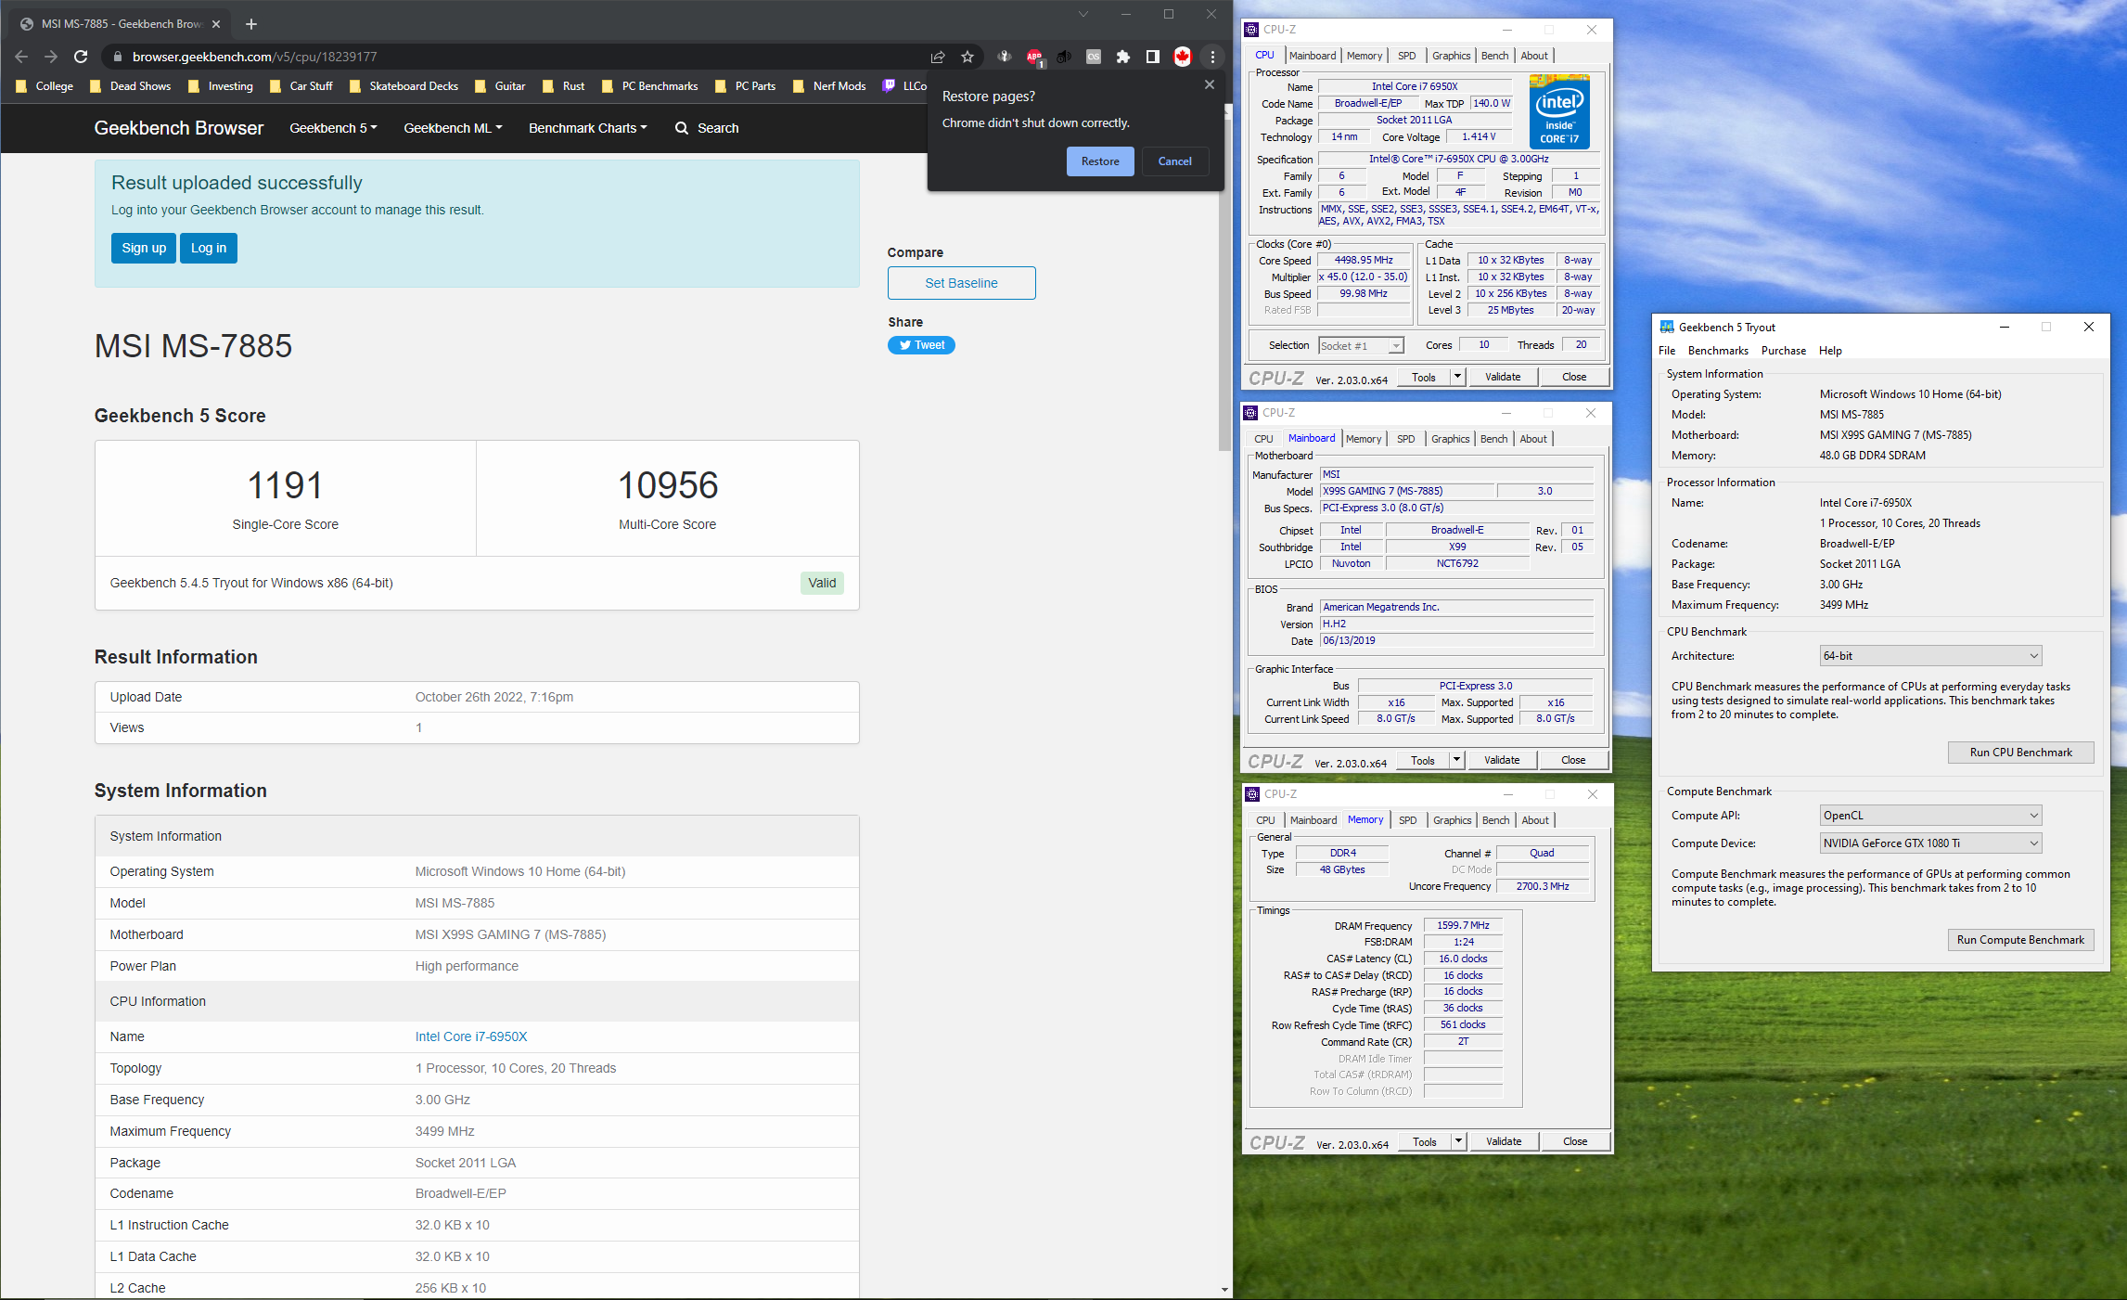The height and width of the screenshot is (1300, 2127).
Task: Run the Compute Benchmark in Geekbench
Action: point(2020,940)
